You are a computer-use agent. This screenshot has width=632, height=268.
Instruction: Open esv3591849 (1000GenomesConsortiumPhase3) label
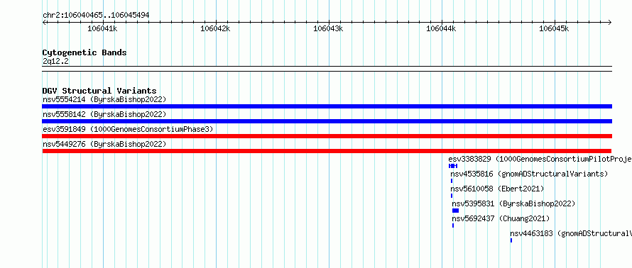(x=128, y=129)
